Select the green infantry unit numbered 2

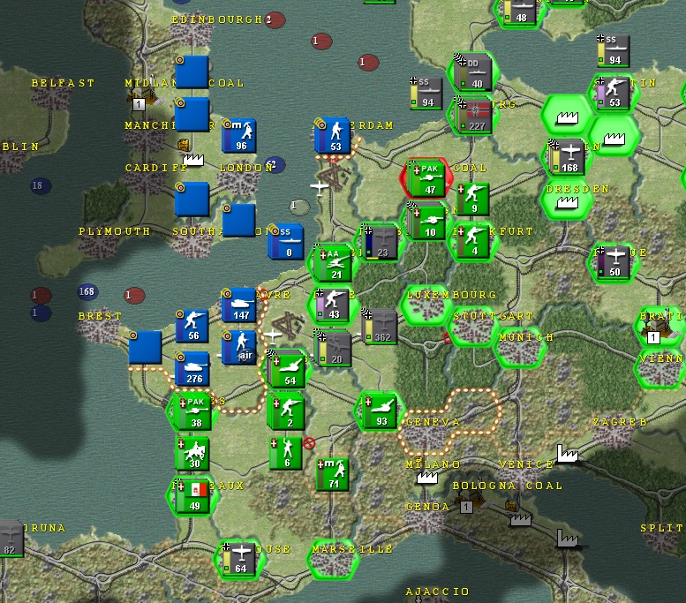coord(286,411)
